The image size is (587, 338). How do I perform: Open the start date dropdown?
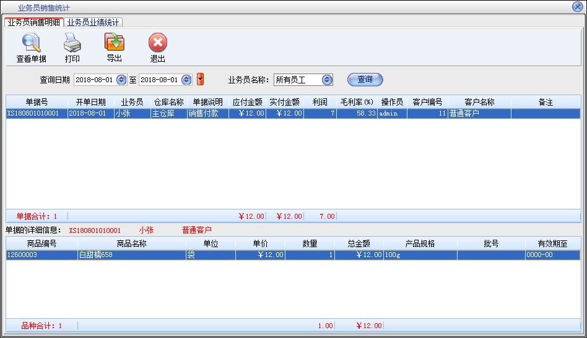[121, 80]
